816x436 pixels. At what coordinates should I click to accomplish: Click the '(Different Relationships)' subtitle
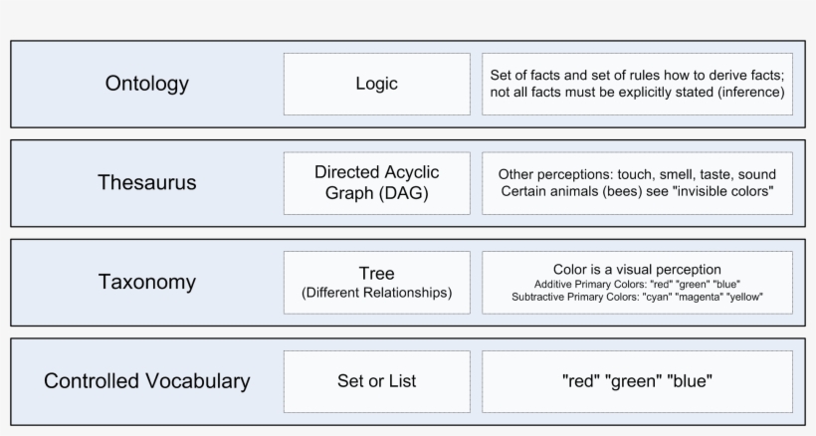pos(376,293)
